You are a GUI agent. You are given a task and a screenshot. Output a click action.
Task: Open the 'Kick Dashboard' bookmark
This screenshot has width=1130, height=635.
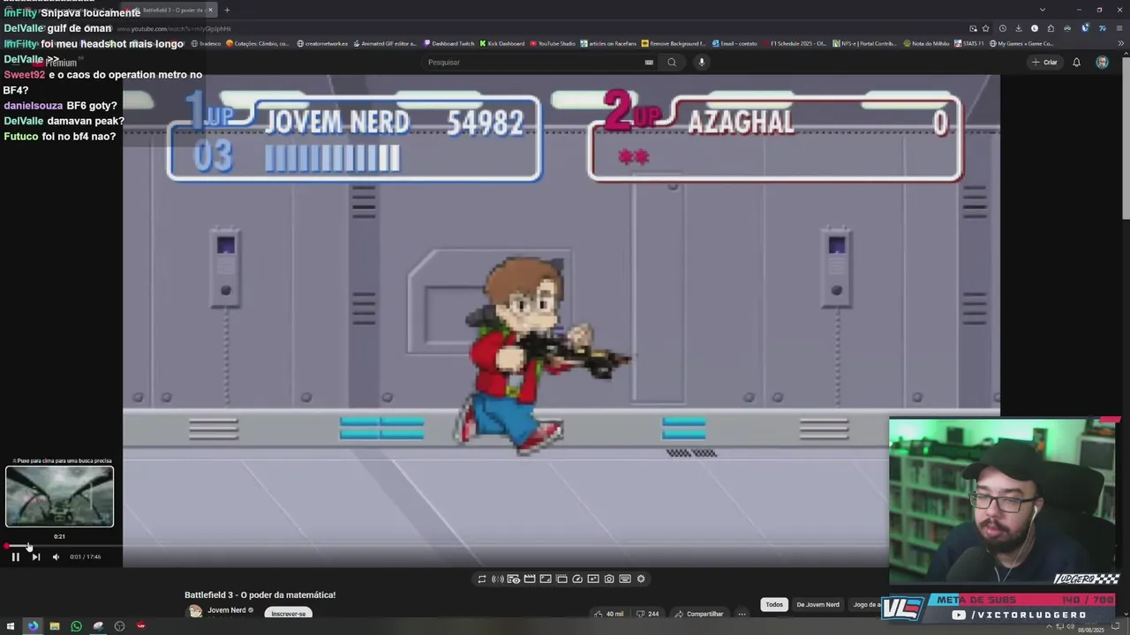[501, 43]
